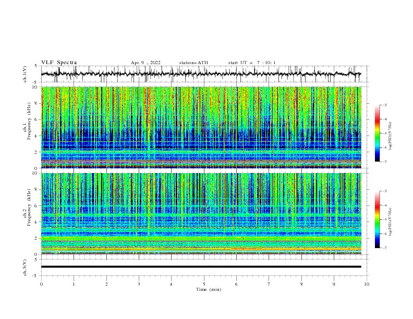413x319 pixels.
Task: Click the 5 tick label on Time axis
Action: (x=204, y=284)
